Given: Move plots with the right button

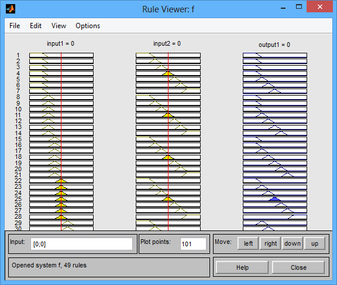Looking at the screenshot, I should point(270,243).
